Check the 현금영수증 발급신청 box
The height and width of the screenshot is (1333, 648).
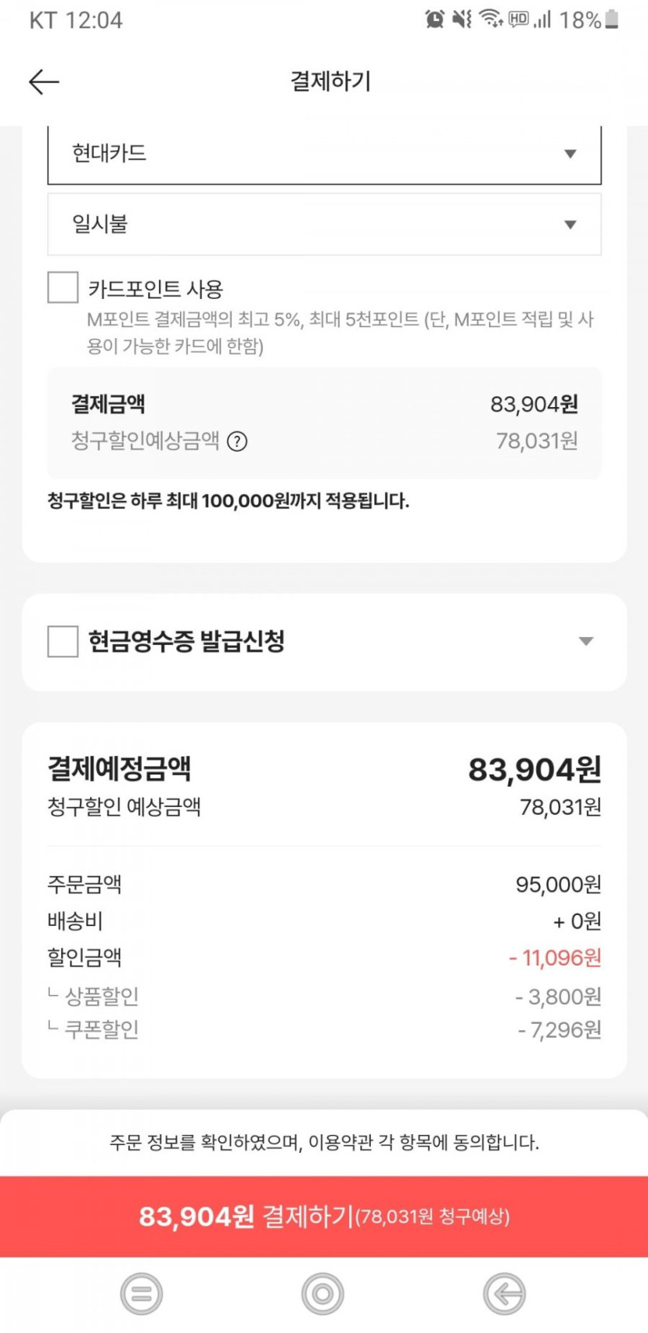click(63, 642)
